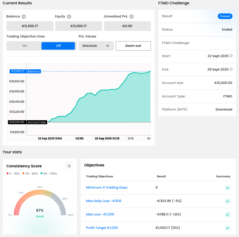
Task: Click the End date info icon
Action: click(x=231, y=69)
